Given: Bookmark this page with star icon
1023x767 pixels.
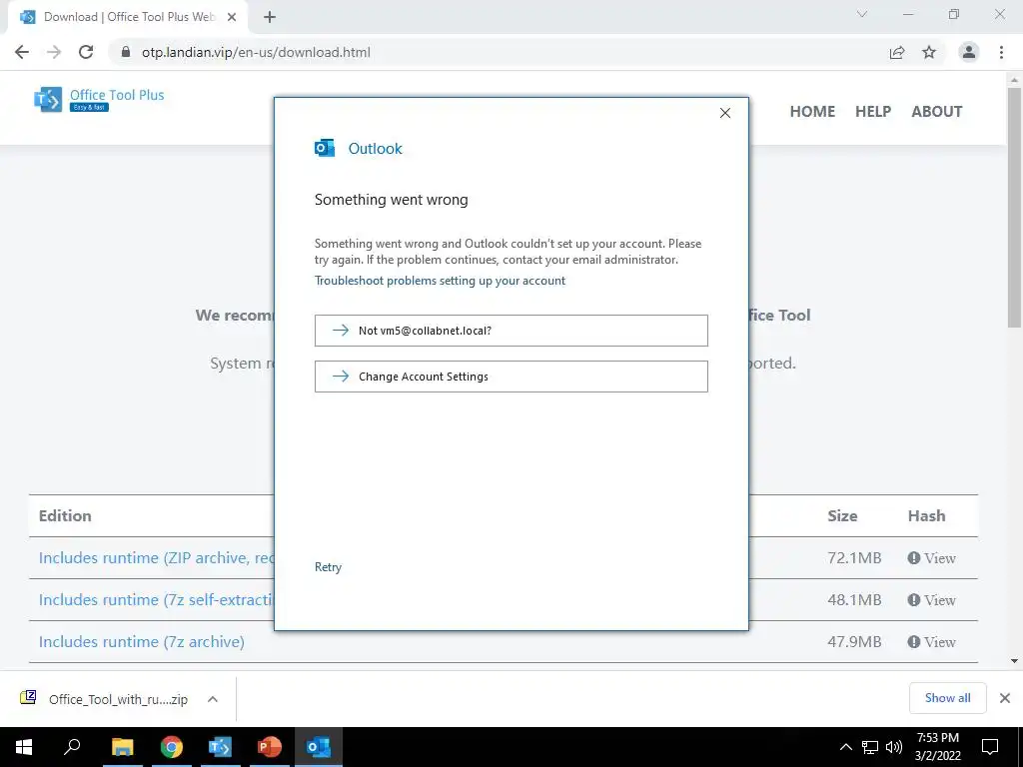Looking at the screenshot, I should 929,52.
